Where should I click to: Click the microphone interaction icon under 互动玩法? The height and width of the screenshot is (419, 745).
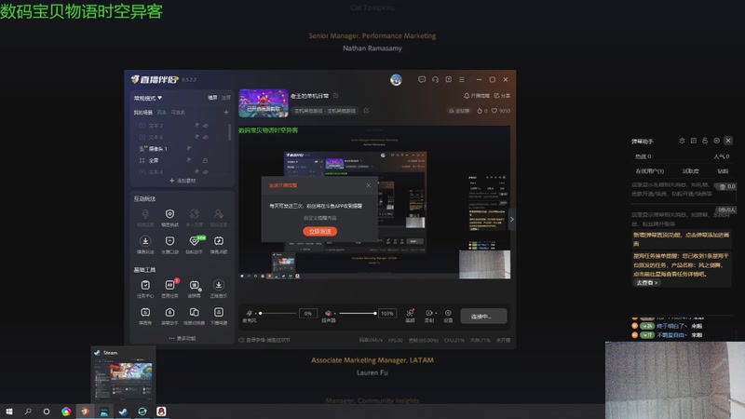pyautogui.click(x=145, y=214)
